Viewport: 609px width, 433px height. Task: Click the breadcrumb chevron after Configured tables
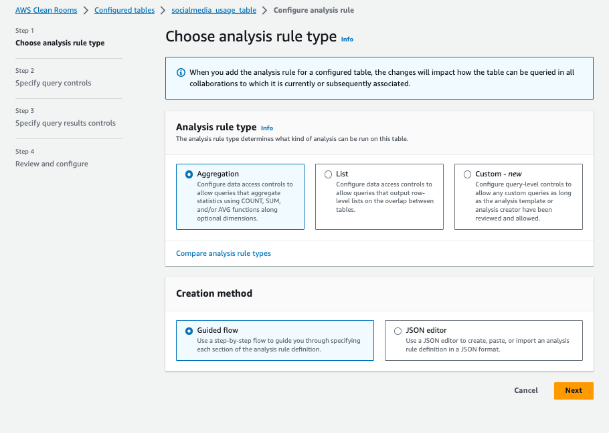point(163,11)
